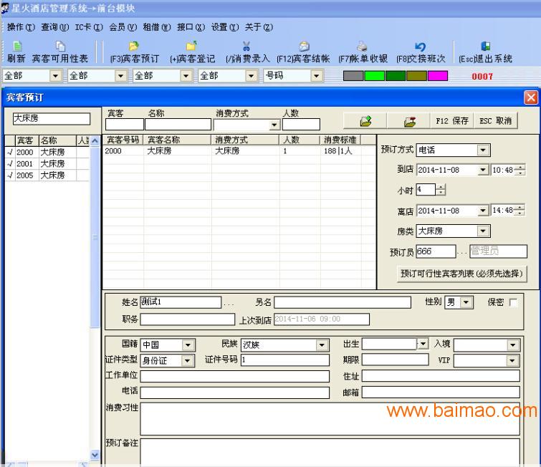Click the 预订备注 text area
541x467 pixels.
[x=330, y=453]
